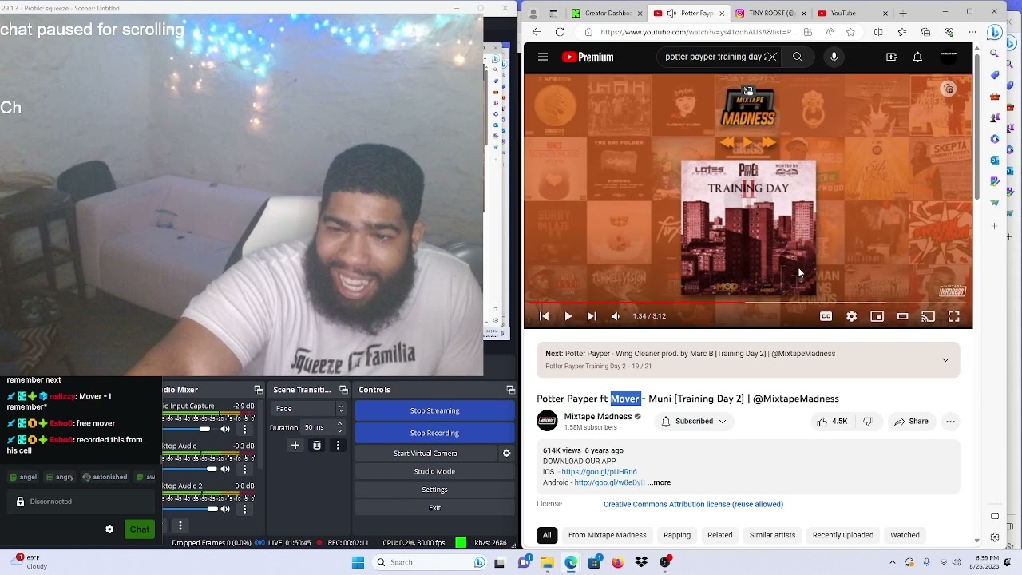Start voice search with the microphone icon
The height and width of the screenshot is (575, 1022).
pyautogui.click(x=834, y=57)
